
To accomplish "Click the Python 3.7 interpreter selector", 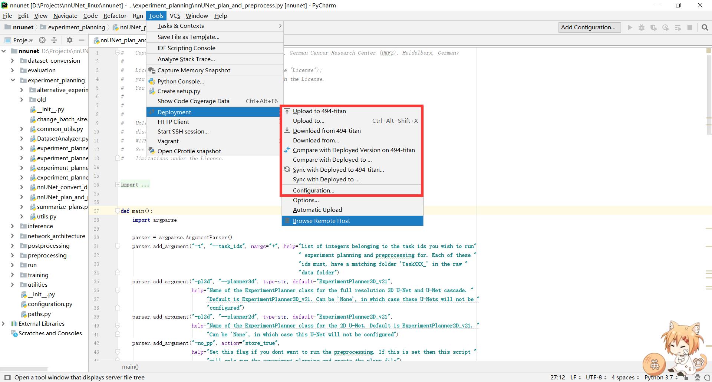I will tap(661, 378).
